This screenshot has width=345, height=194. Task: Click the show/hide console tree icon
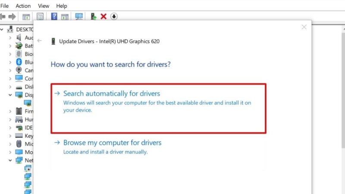click(26, 17)
